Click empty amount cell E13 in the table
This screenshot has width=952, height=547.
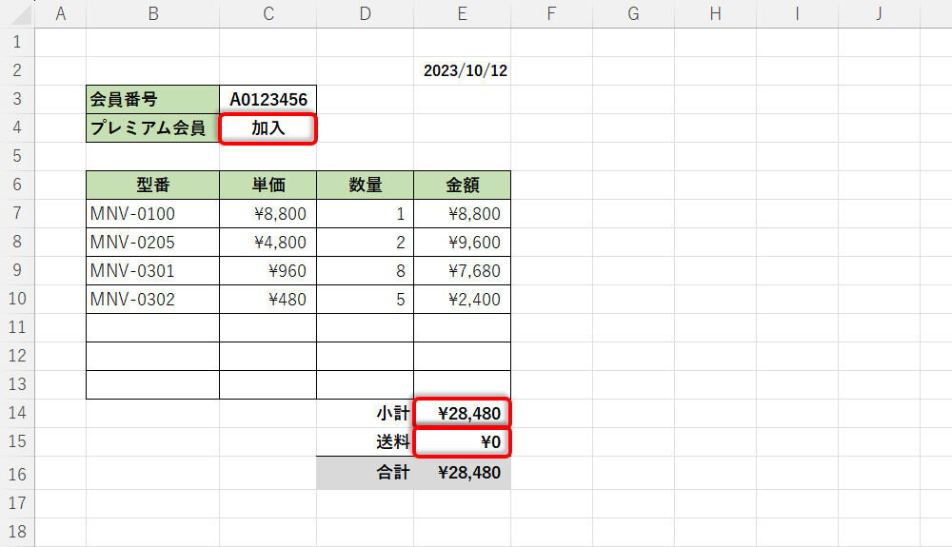tap(463, 384)
